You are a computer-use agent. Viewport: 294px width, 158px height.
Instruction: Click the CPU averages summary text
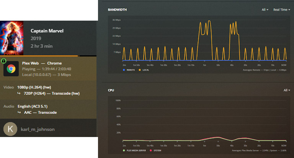[x=259, y=150]
